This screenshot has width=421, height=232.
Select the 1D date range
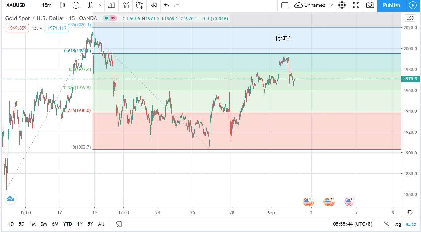tap(11, 224)
